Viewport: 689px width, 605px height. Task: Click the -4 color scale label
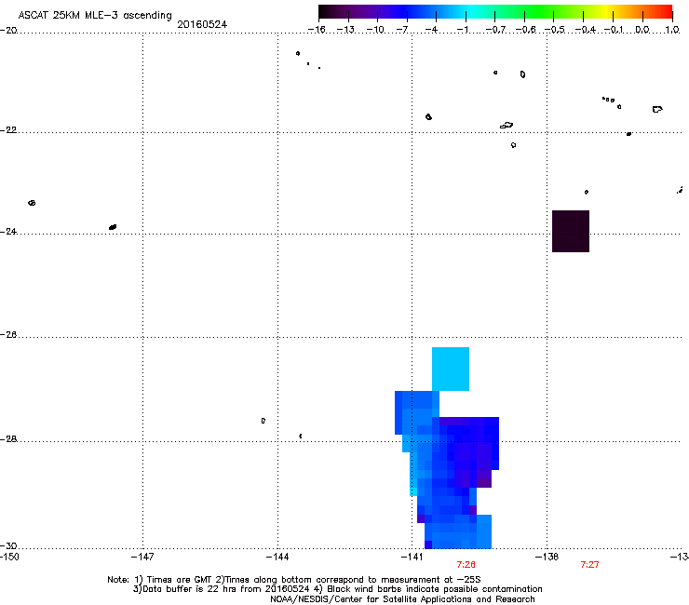431,30
